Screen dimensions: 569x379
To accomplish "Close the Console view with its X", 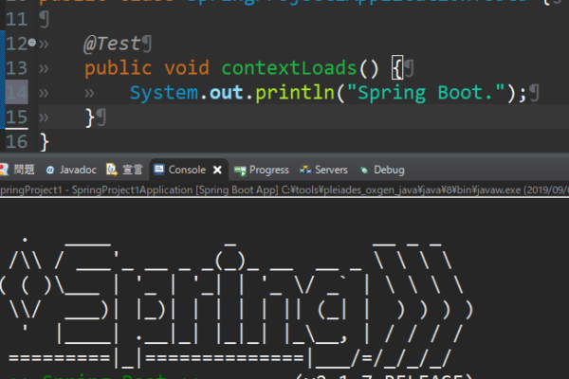I will point(217,170).
